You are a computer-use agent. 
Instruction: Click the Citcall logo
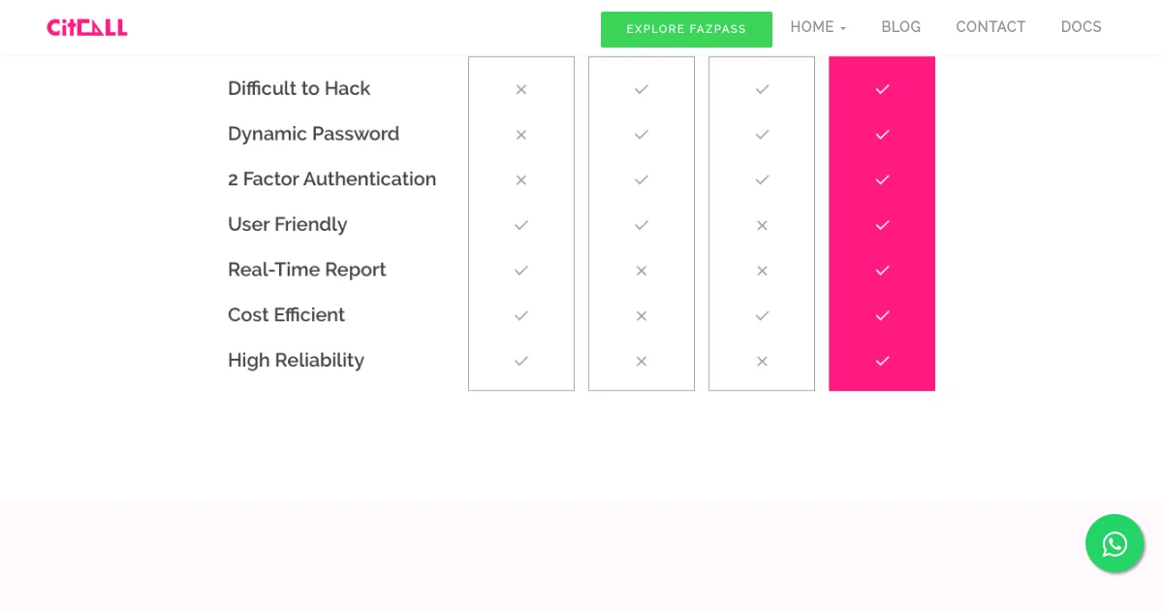pos(87,27)
